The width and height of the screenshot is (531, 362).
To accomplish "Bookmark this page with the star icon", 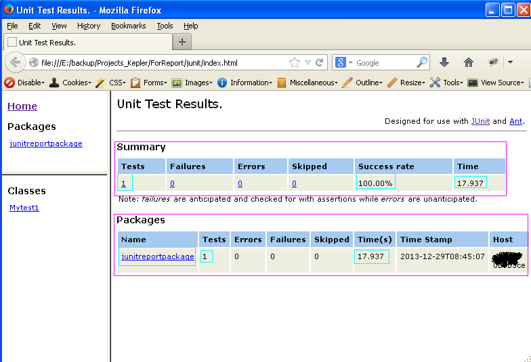I will (x=294, y=62).
